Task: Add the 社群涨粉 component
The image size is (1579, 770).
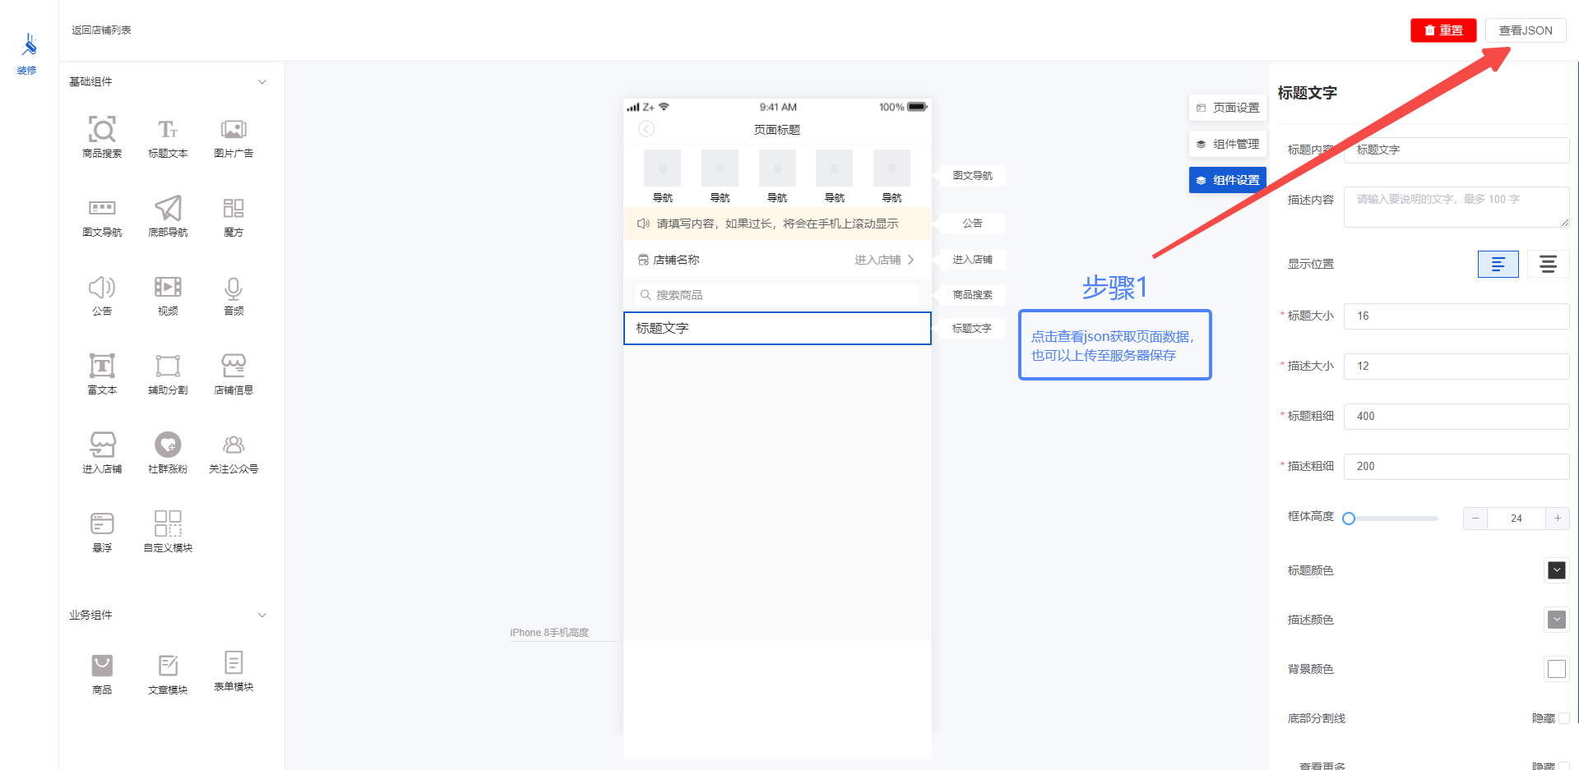Action: 168,452
